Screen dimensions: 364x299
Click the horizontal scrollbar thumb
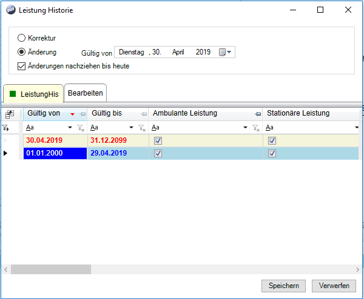click(51, 269)
